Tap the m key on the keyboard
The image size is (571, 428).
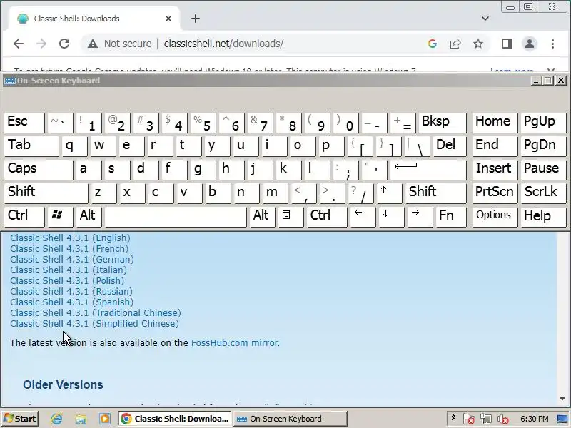275,193
